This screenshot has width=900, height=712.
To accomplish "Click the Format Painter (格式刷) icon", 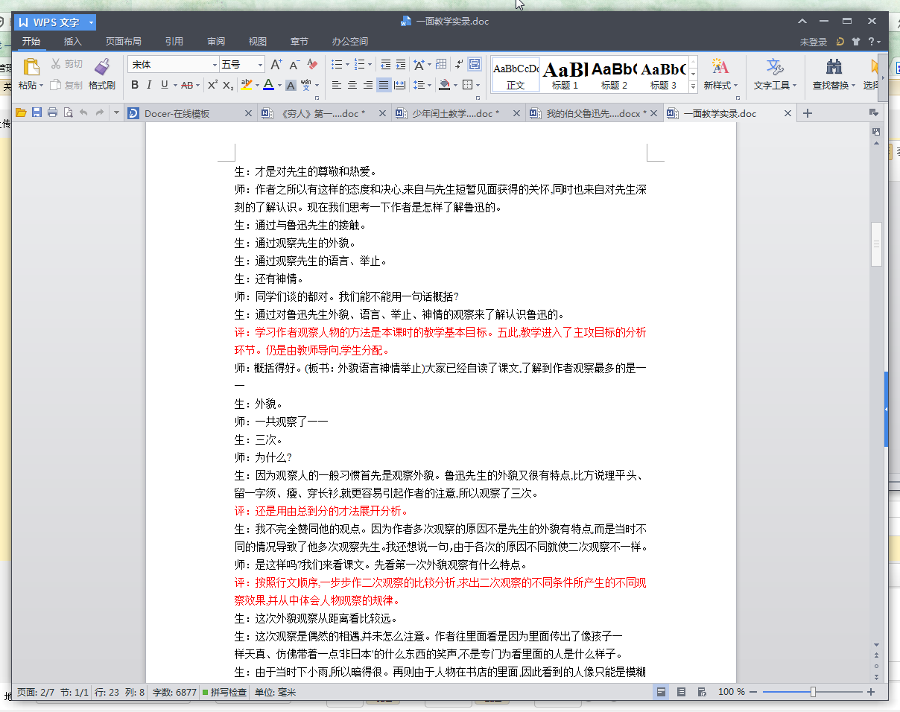I will click(102, 67).
